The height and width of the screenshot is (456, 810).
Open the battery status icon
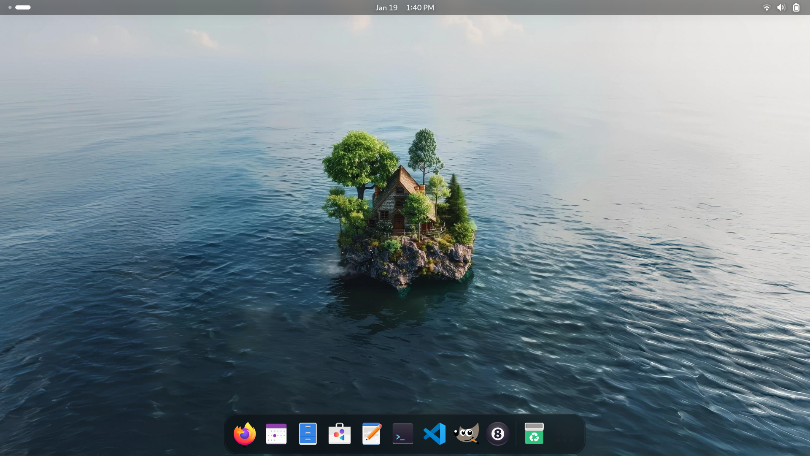pyautogui.click(x=796, y=8)
